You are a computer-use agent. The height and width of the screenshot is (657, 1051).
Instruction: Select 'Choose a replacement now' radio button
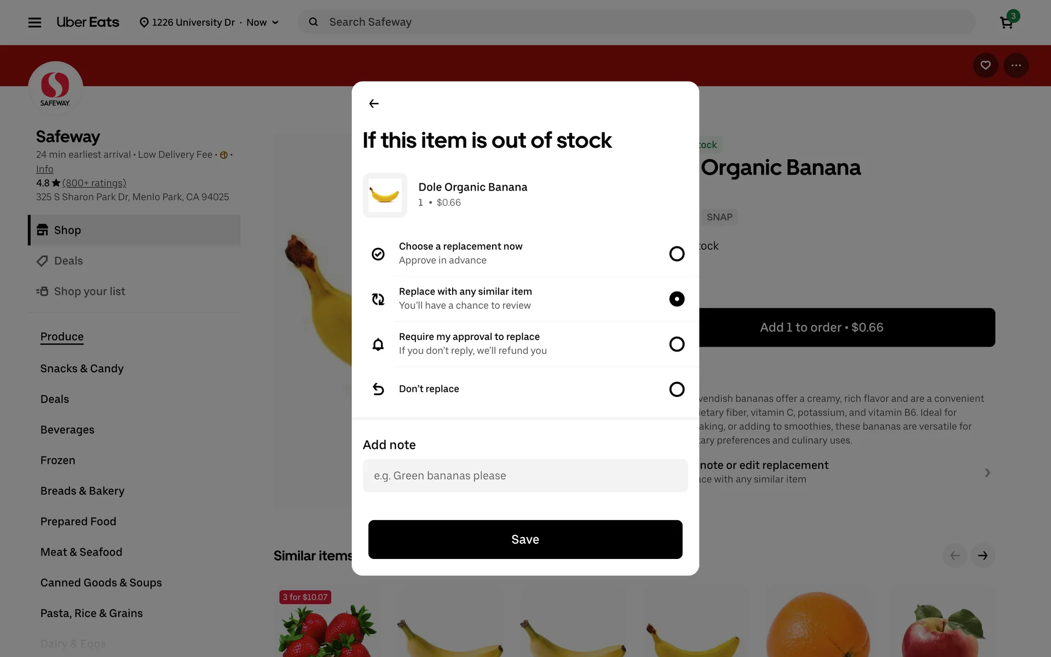pyautogui.click(x=677, y=253)
